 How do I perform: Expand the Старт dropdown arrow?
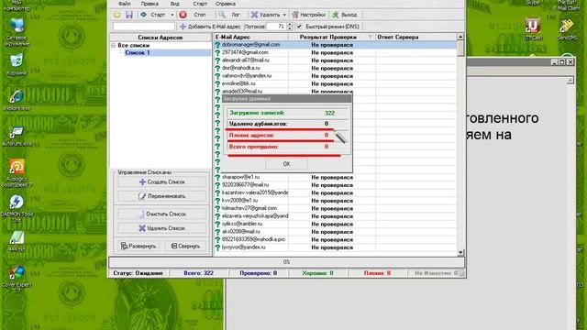pyautogui.click(x=172, y=15)
